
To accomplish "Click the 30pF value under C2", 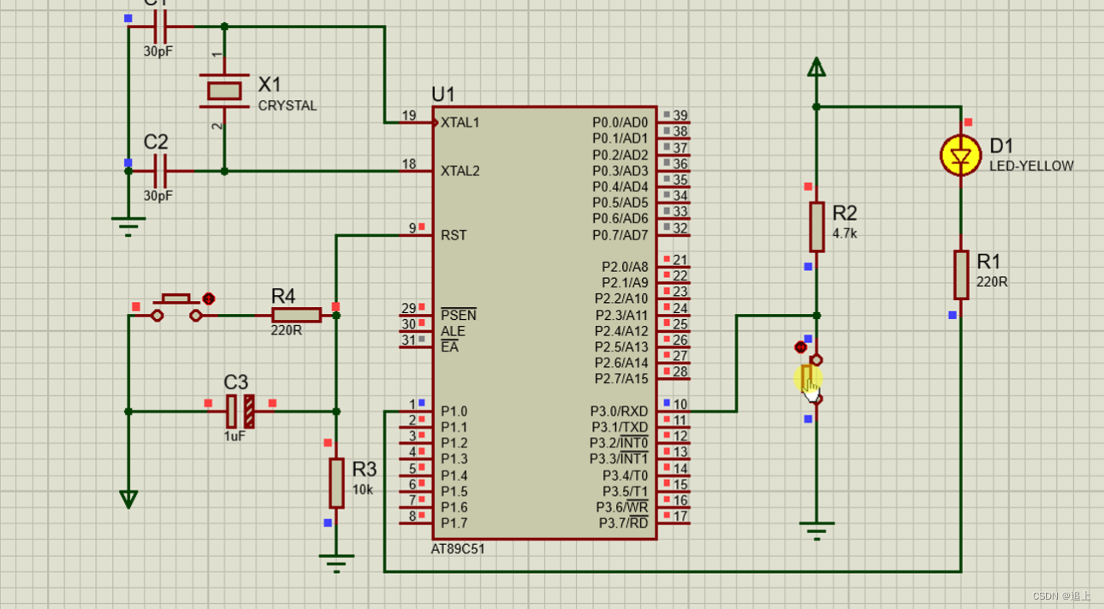I will [157, 195].
